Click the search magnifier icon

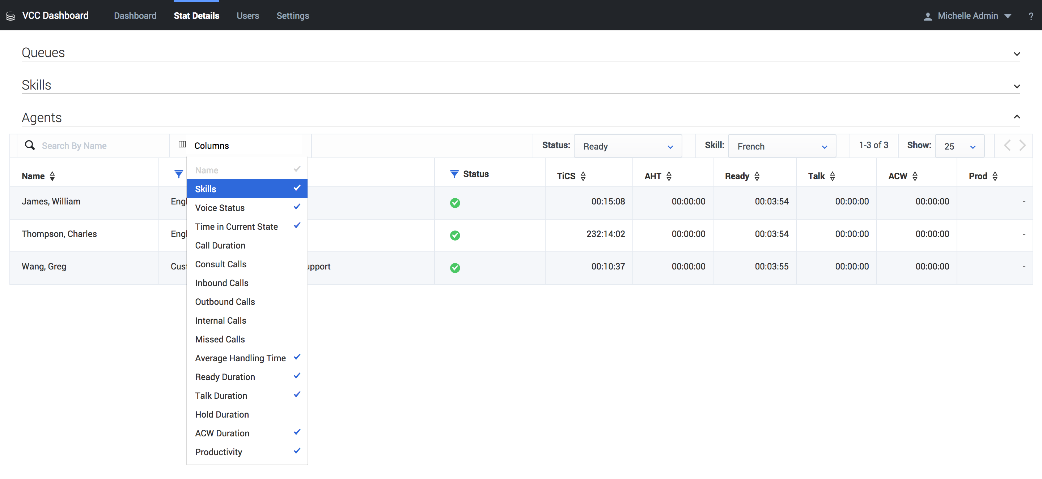[x=30, y=145]
